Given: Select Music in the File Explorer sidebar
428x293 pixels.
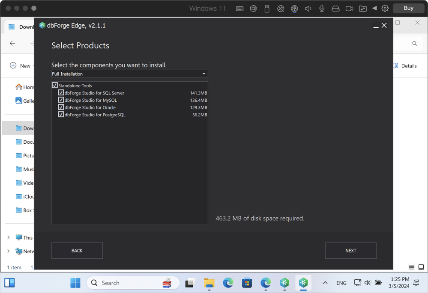Looking at the screenshot, I should pyautogui.click(x=24, y=169).
